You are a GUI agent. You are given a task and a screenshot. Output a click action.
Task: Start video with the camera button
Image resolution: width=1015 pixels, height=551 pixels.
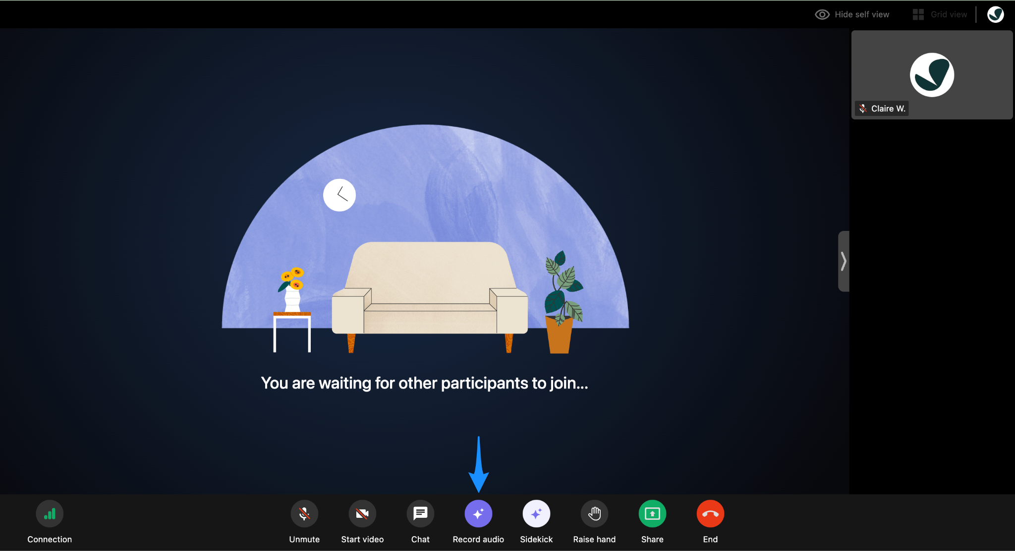pos(362,514)
